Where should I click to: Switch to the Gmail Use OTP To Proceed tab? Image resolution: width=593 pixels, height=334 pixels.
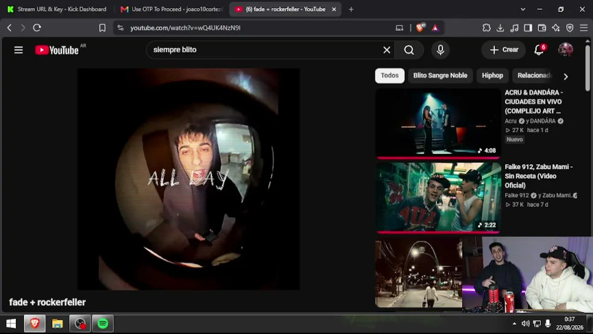(171, 9)
